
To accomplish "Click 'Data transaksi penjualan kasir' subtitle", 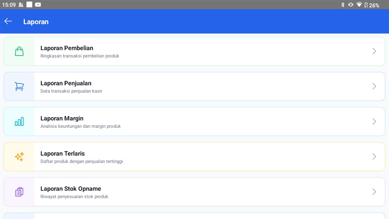I will click(71, 91).
